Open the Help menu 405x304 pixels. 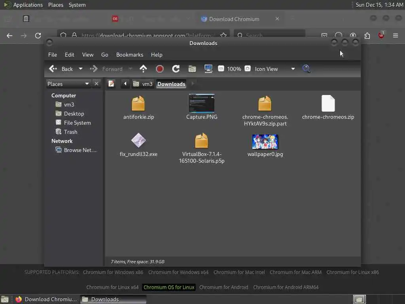(x=157, y=55)
